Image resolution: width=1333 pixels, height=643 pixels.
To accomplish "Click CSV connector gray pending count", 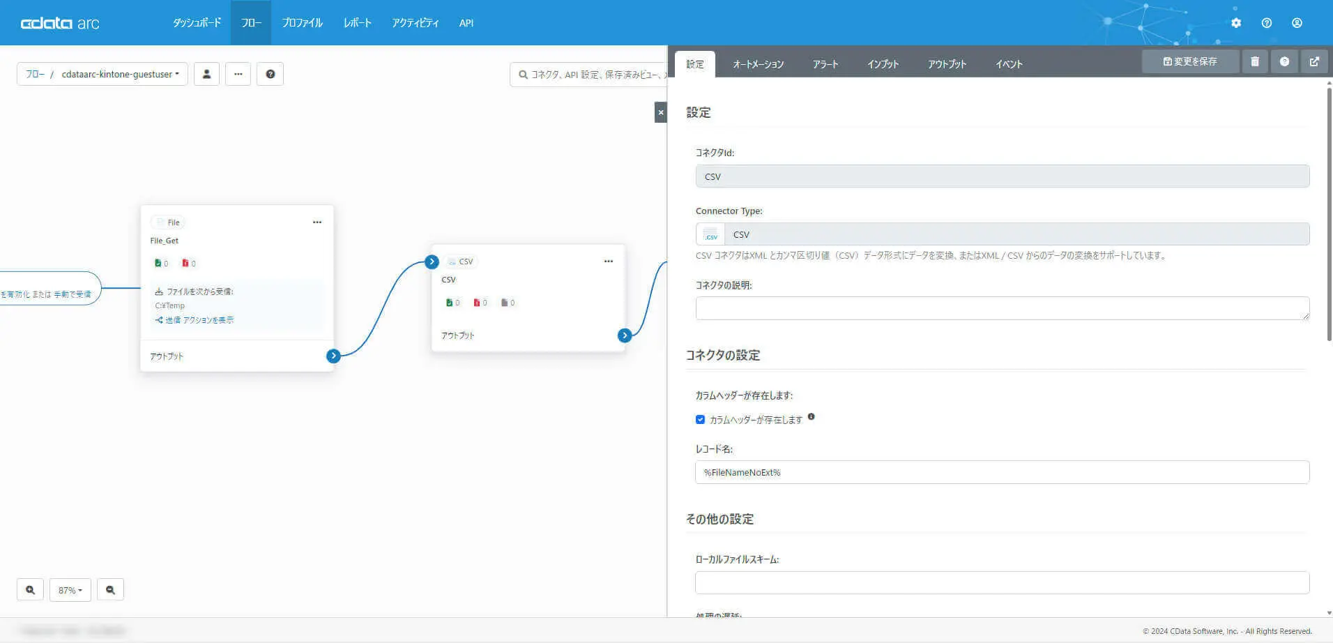I will click(x=508, y=303).
